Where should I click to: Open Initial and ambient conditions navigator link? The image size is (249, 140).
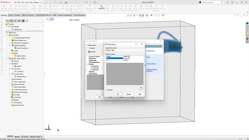point(152,70)
